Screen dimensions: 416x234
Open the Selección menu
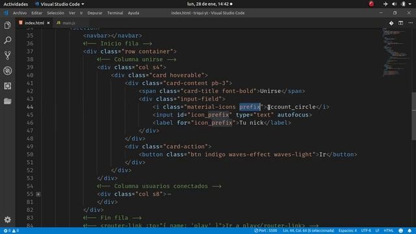(x=55, y=13)
